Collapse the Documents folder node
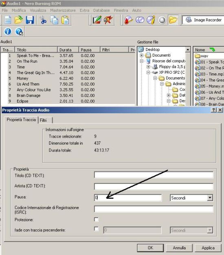 155,78
